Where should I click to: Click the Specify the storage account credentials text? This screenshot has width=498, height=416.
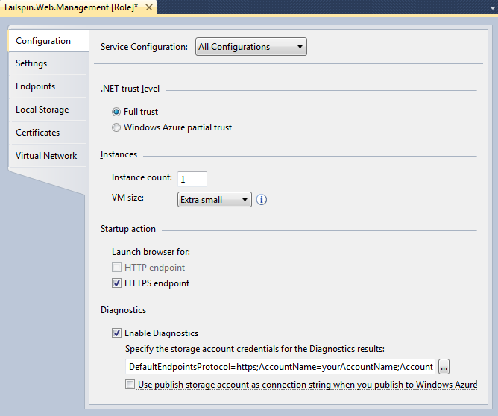pos(255,349)
